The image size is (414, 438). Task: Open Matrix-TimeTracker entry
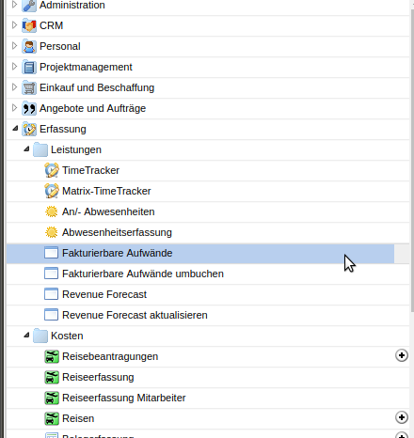click(x=106, y=191)
